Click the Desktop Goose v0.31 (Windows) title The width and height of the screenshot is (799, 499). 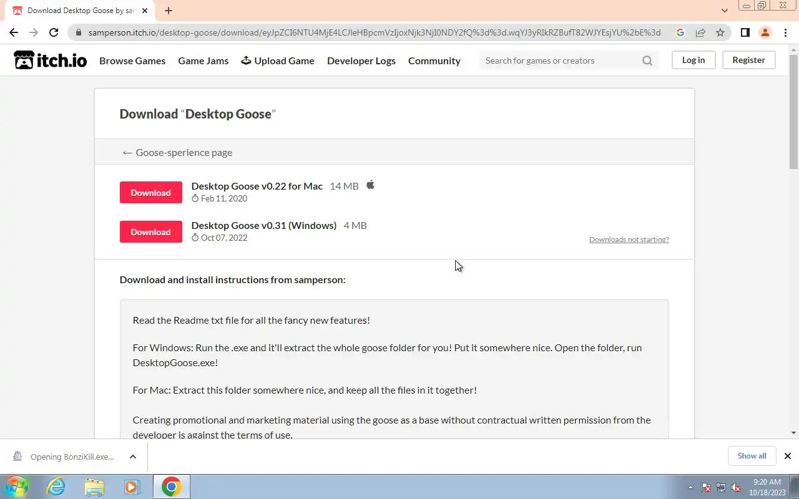tap(264, 225)
